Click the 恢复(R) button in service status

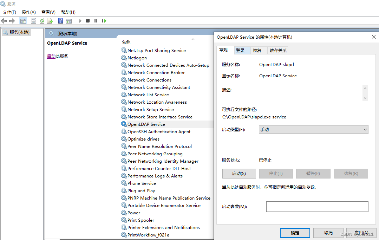(x=351, y=174)
